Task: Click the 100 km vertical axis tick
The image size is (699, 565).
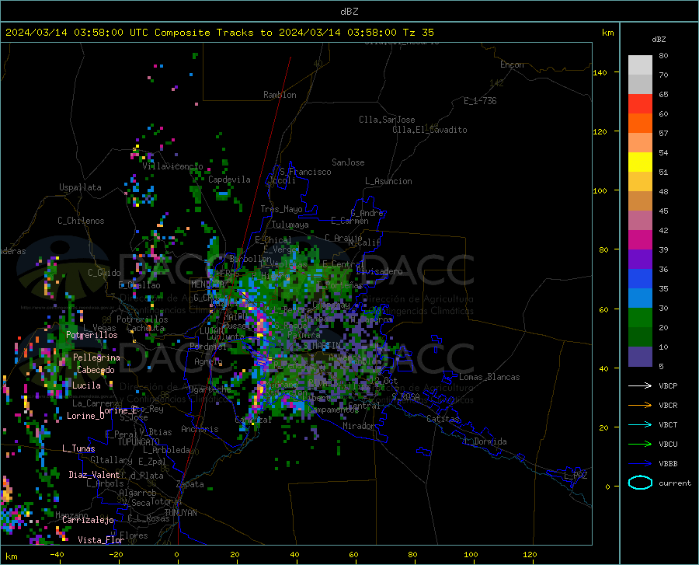Action: click(600, 190)
